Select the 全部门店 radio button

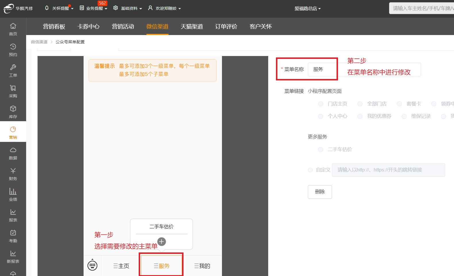click(x=360, y=104)
